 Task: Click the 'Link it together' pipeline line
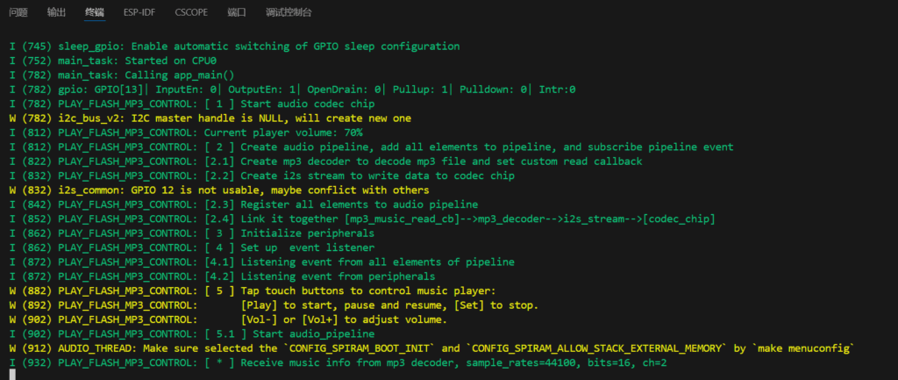(x=362, y=219)
